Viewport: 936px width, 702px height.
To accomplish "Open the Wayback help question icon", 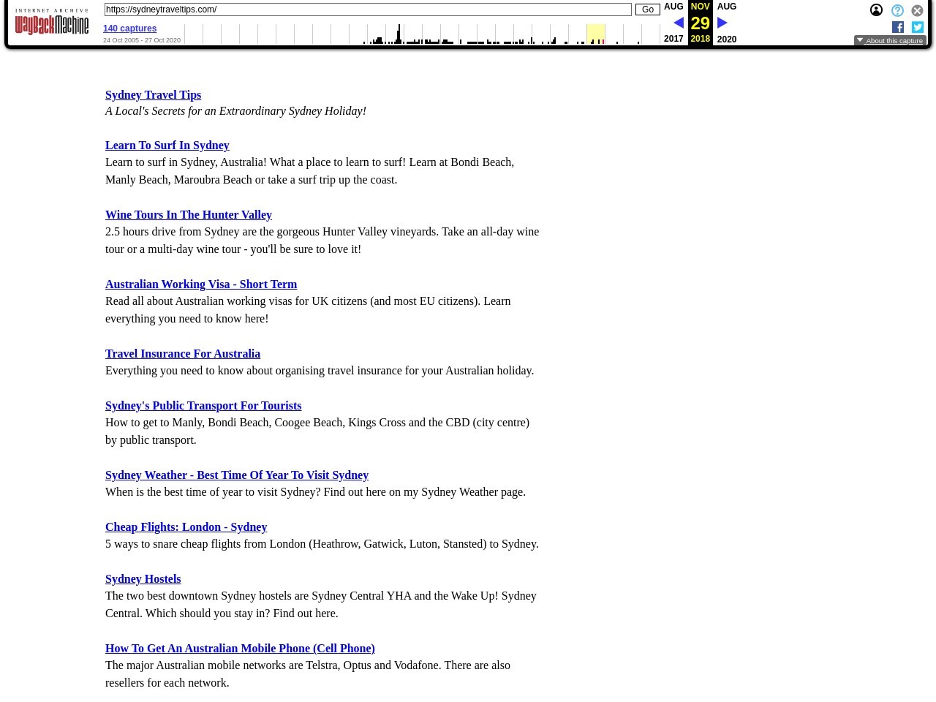I will coord(897,10).
